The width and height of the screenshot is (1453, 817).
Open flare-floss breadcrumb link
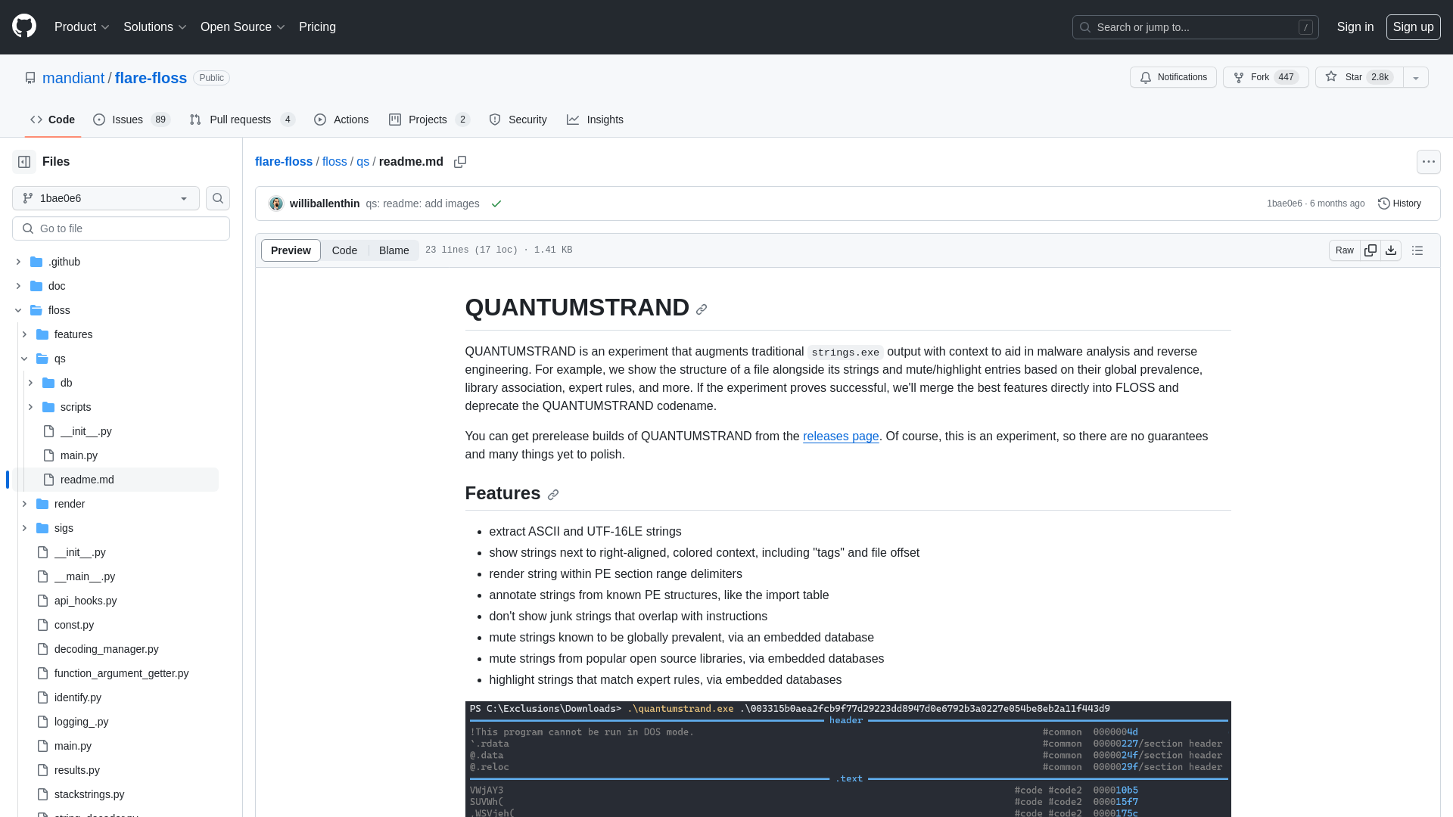[x=284, y=162]
